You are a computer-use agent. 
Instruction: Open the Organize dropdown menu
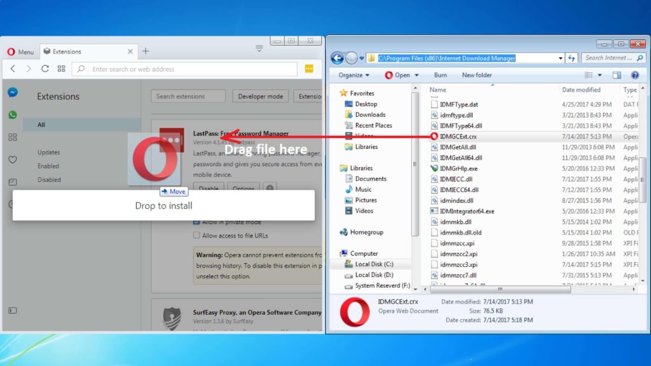coord(353,75)
